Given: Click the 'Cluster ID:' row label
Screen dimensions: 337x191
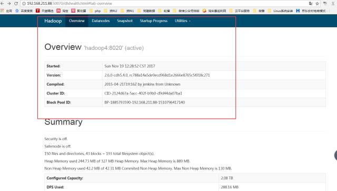Looking at the screenshot, I should click(56, 93).
